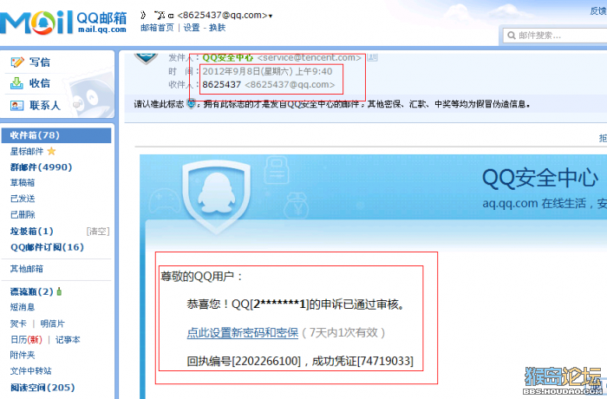Click the green bottle icon beside 漂流瓶

pyautogui.click(x=59, y=291)
